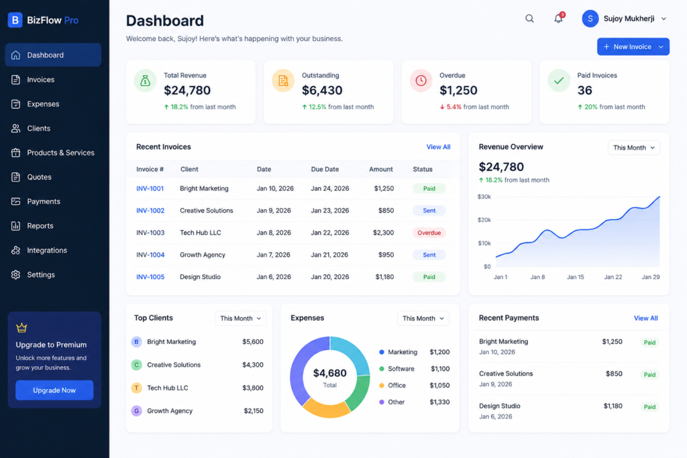Click View All in Recent Invoices
Viewport: 687px width, 458px height.
pos(438,147)
